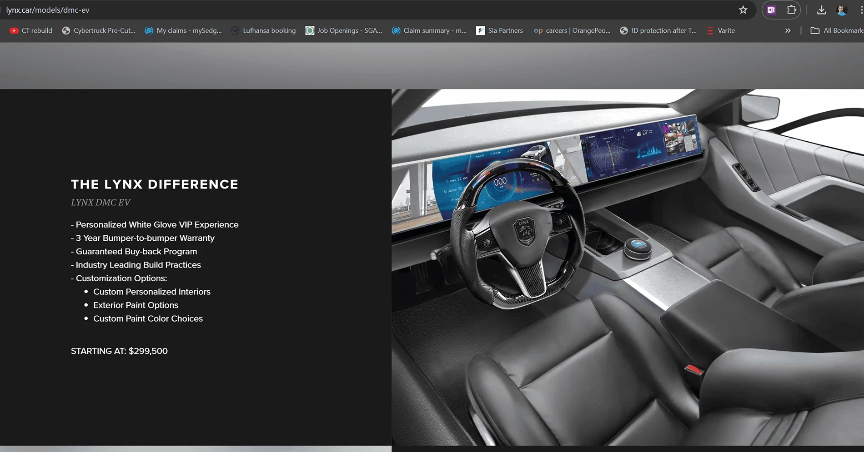Open the All Bookmarks folder
864x452 pixels.
tap(837, 30)
